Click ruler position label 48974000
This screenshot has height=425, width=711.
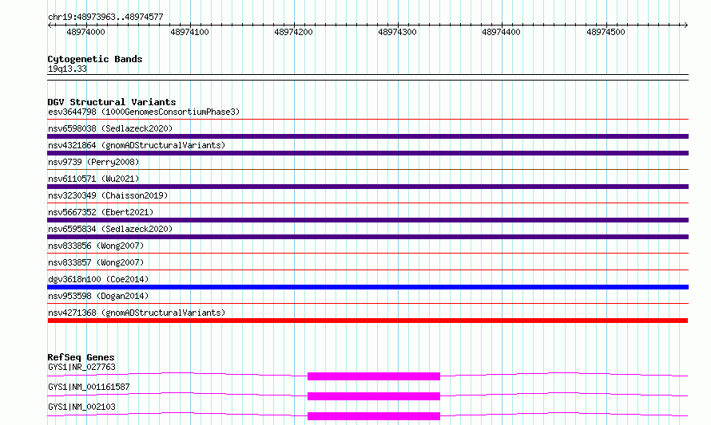pyautogui.click(x=85, y=32)
